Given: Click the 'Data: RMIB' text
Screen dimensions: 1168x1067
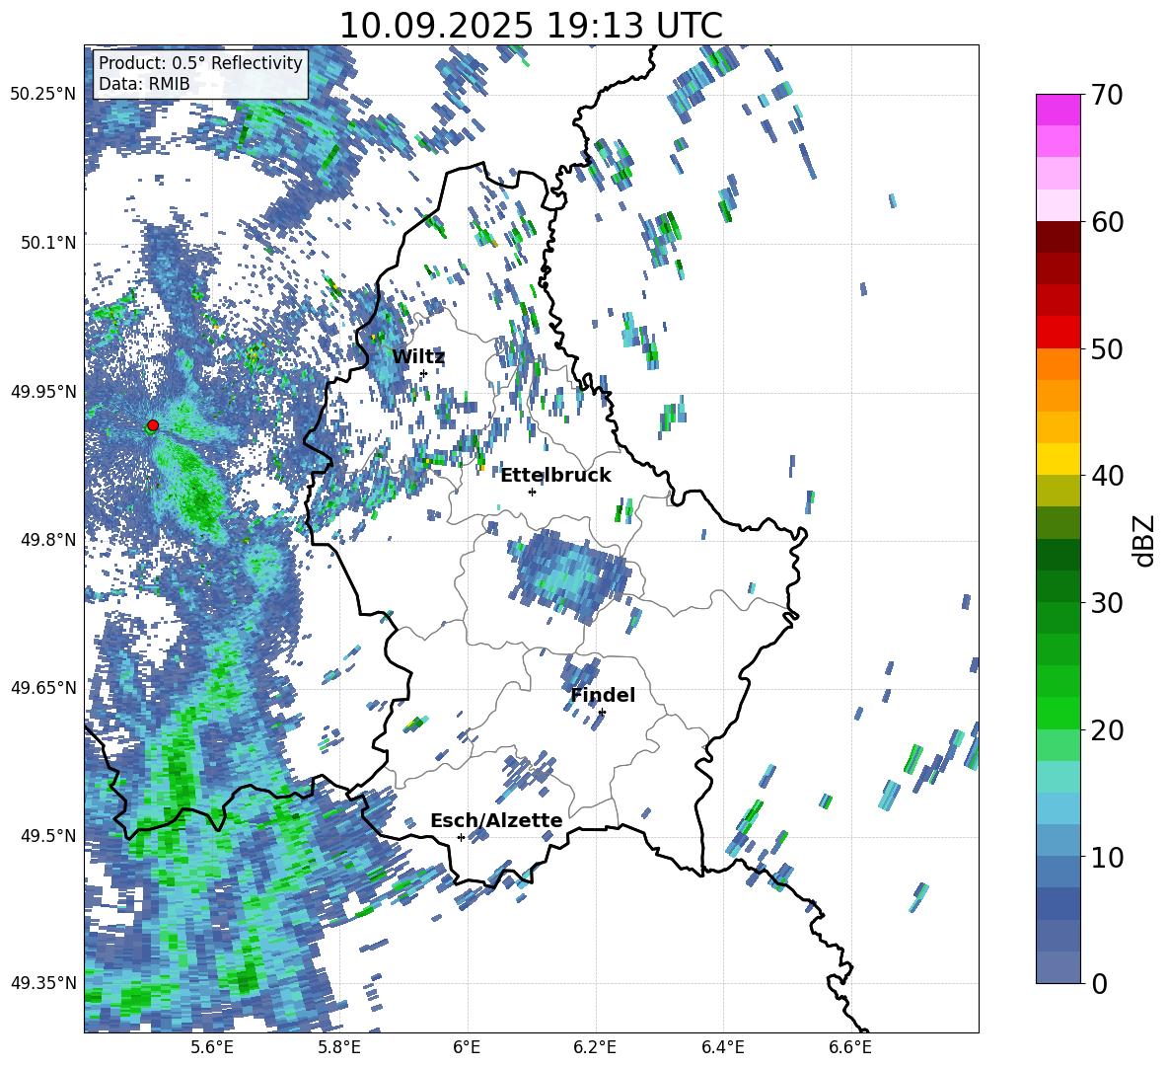Looking at the screenshot, I should click(x=144, y=84).
